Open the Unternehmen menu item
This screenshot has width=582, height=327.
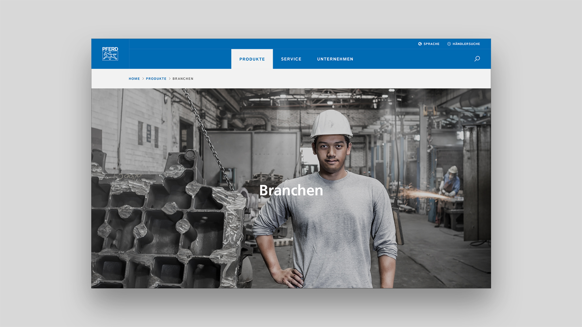point(335,59)
